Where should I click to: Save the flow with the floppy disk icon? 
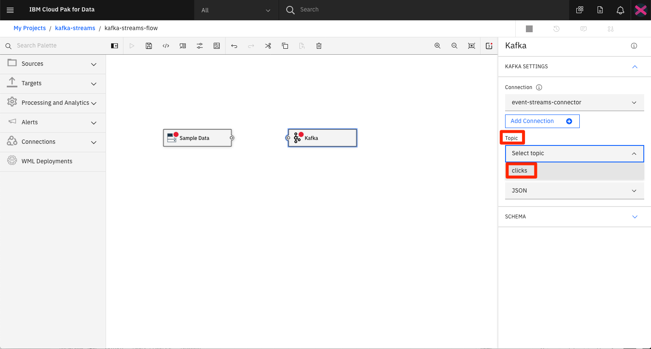pos(149,46)
